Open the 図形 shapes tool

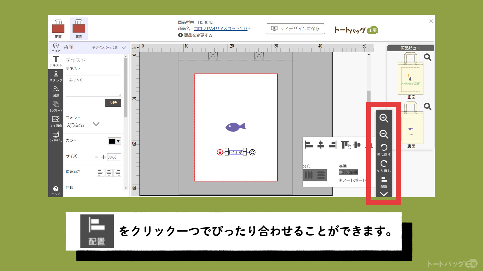click(56, 92)
